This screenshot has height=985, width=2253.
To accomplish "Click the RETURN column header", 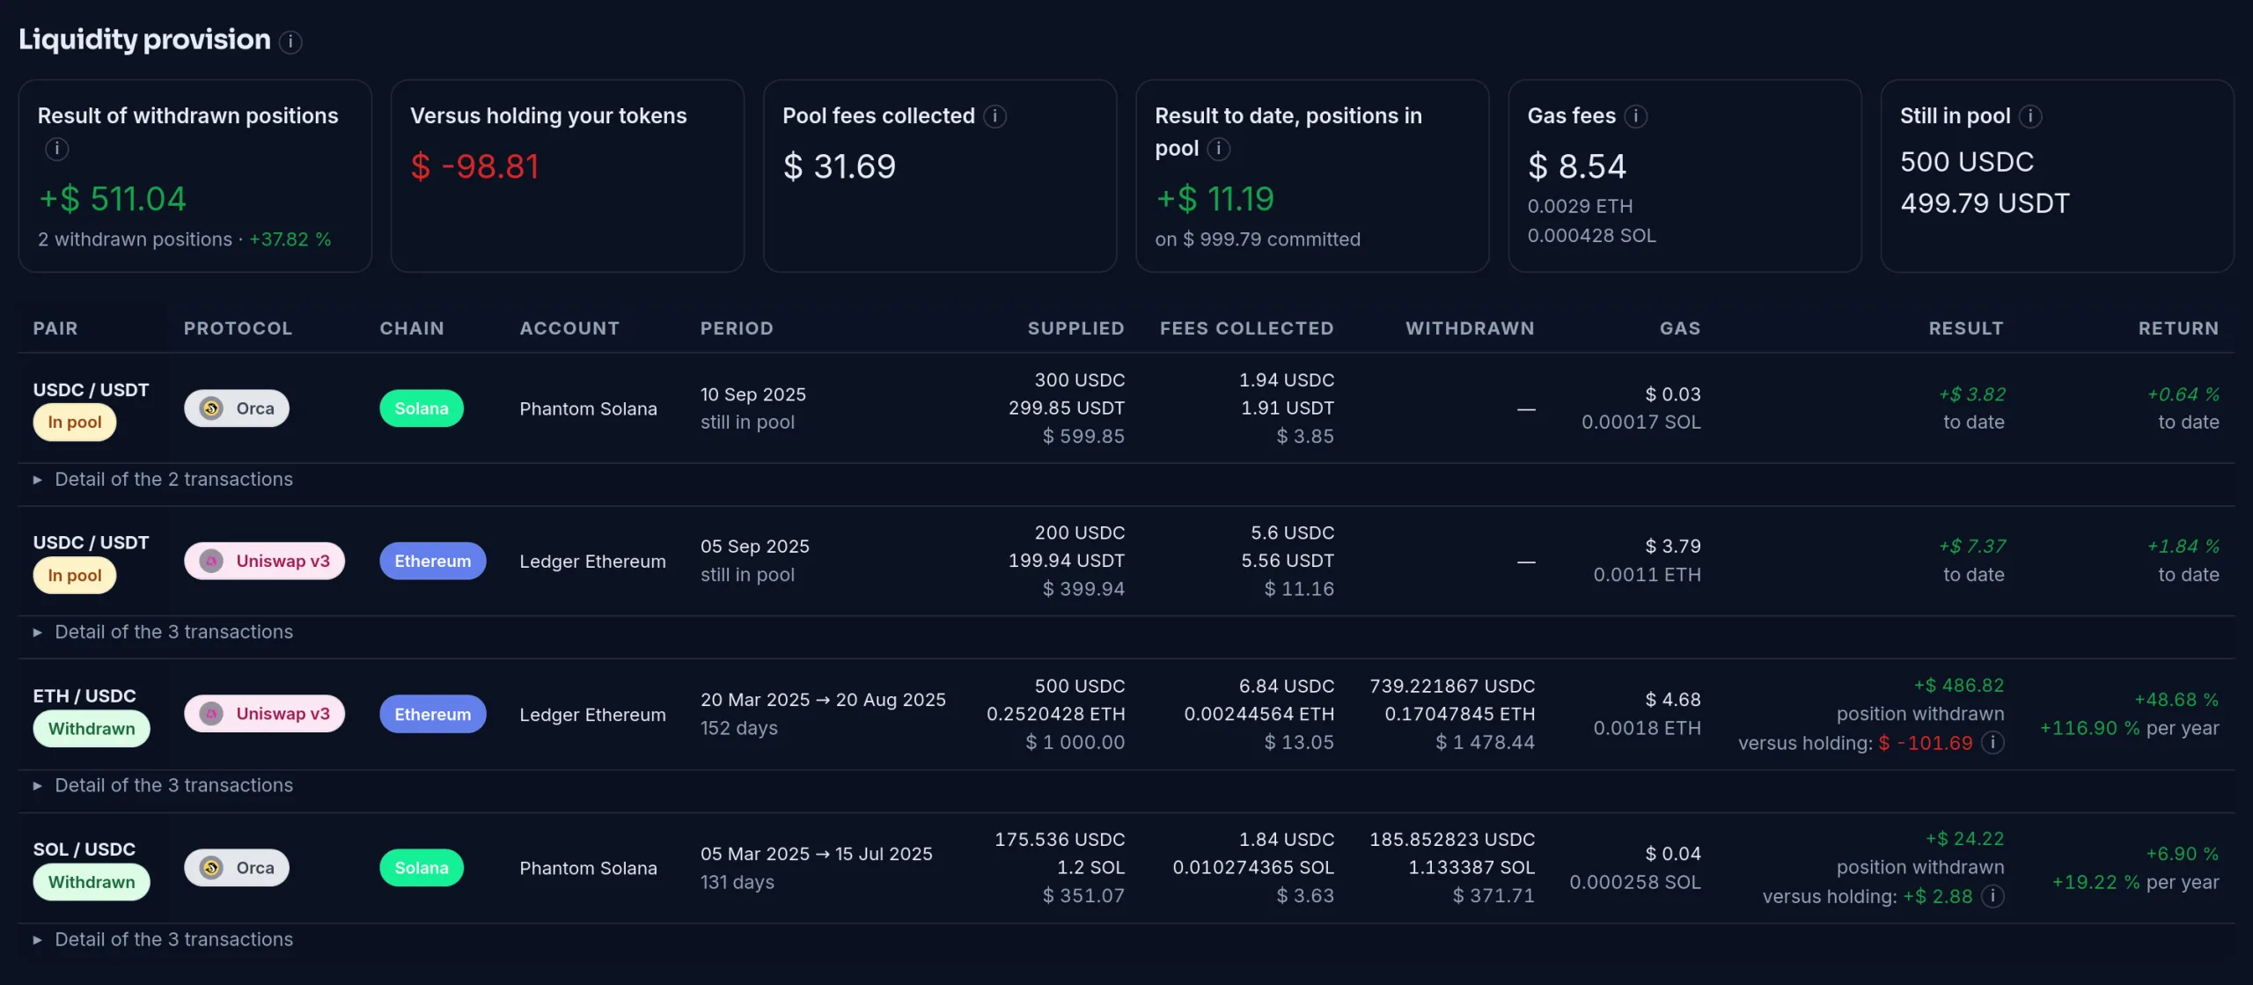I will pos(2178,328).
